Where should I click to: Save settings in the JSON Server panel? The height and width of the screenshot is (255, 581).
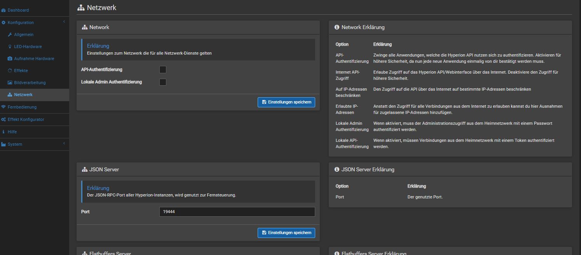tap(286, 233)
